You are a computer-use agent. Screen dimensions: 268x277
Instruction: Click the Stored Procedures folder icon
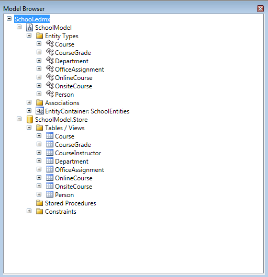point(39,203)
